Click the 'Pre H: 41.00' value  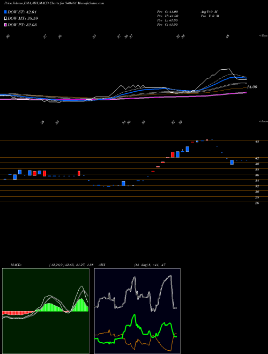[x=168, y=16]
